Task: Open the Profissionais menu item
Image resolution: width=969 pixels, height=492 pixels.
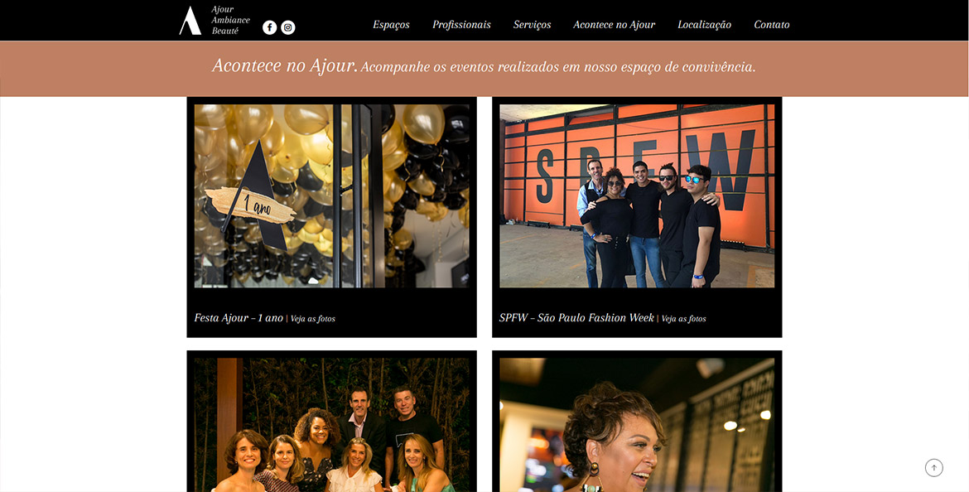Action: [x=461, y=25]
